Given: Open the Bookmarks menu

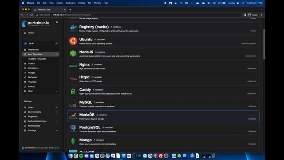Looking at the screenshot, I should [71, 3].
